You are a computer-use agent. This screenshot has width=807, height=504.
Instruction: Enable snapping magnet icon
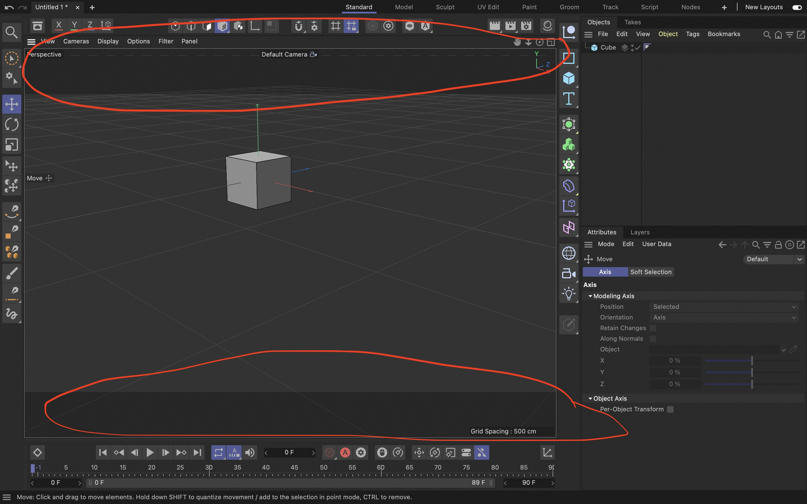point(298,26)
